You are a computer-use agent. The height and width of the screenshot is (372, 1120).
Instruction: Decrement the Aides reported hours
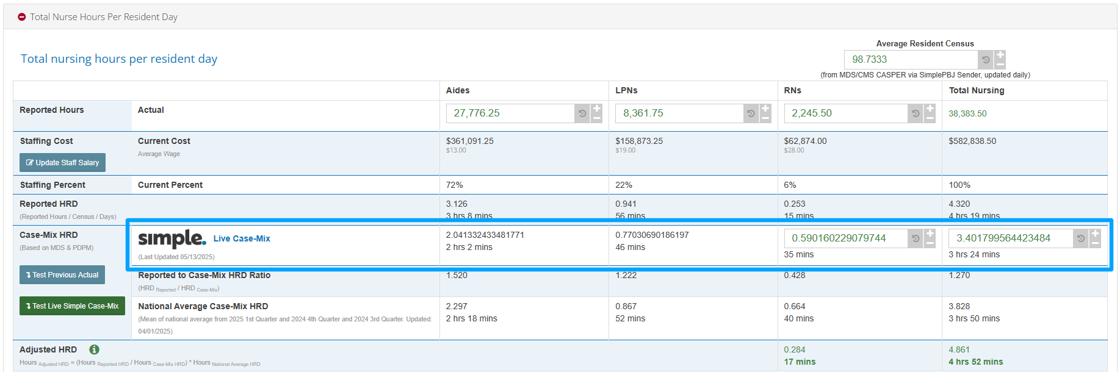coord(596,118)
